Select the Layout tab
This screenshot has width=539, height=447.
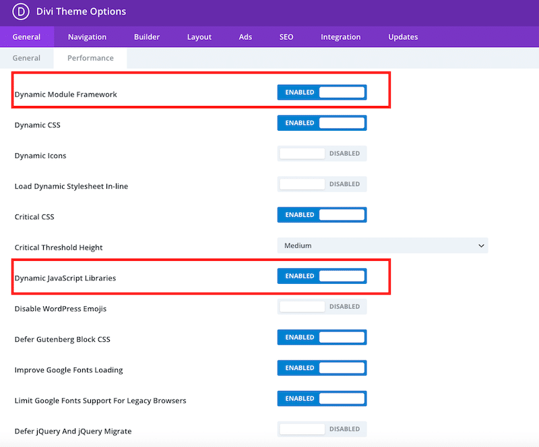pos(199,37)
